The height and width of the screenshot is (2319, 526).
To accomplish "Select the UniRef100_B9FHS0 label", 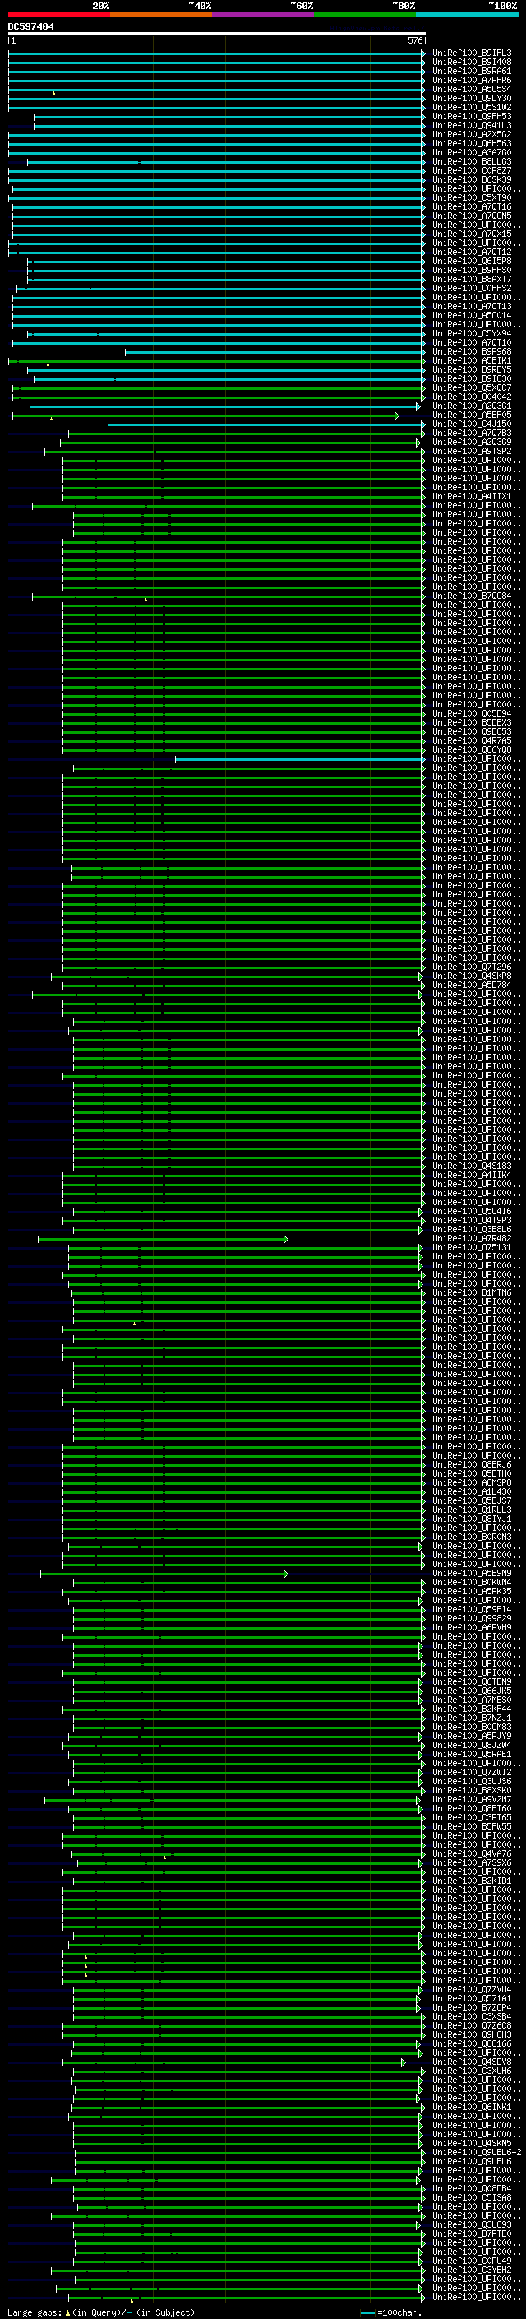I will point(472,270).
